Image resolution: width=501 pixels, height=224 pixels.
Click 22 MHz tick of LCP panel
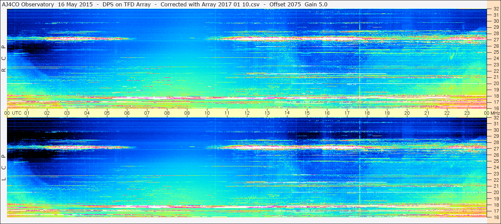coord(496,180)
